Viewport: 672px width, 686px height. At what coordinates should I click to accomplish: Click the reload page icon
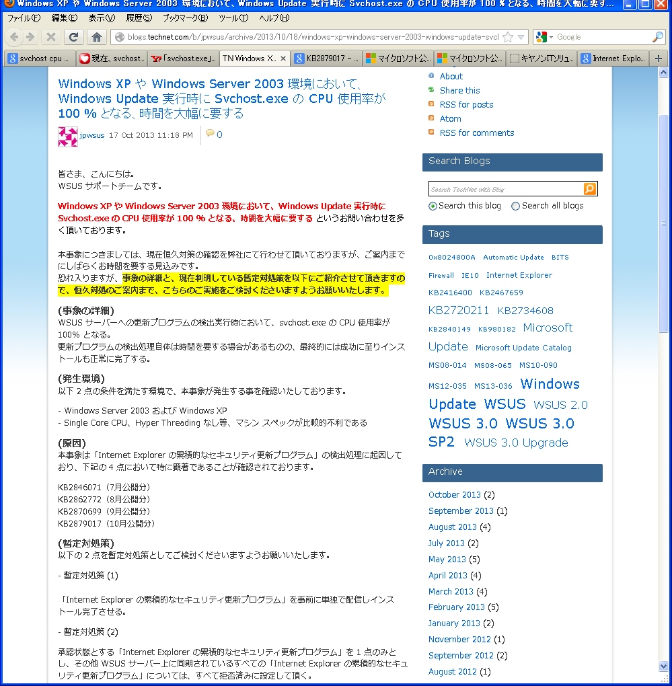[x=73, y=37]
